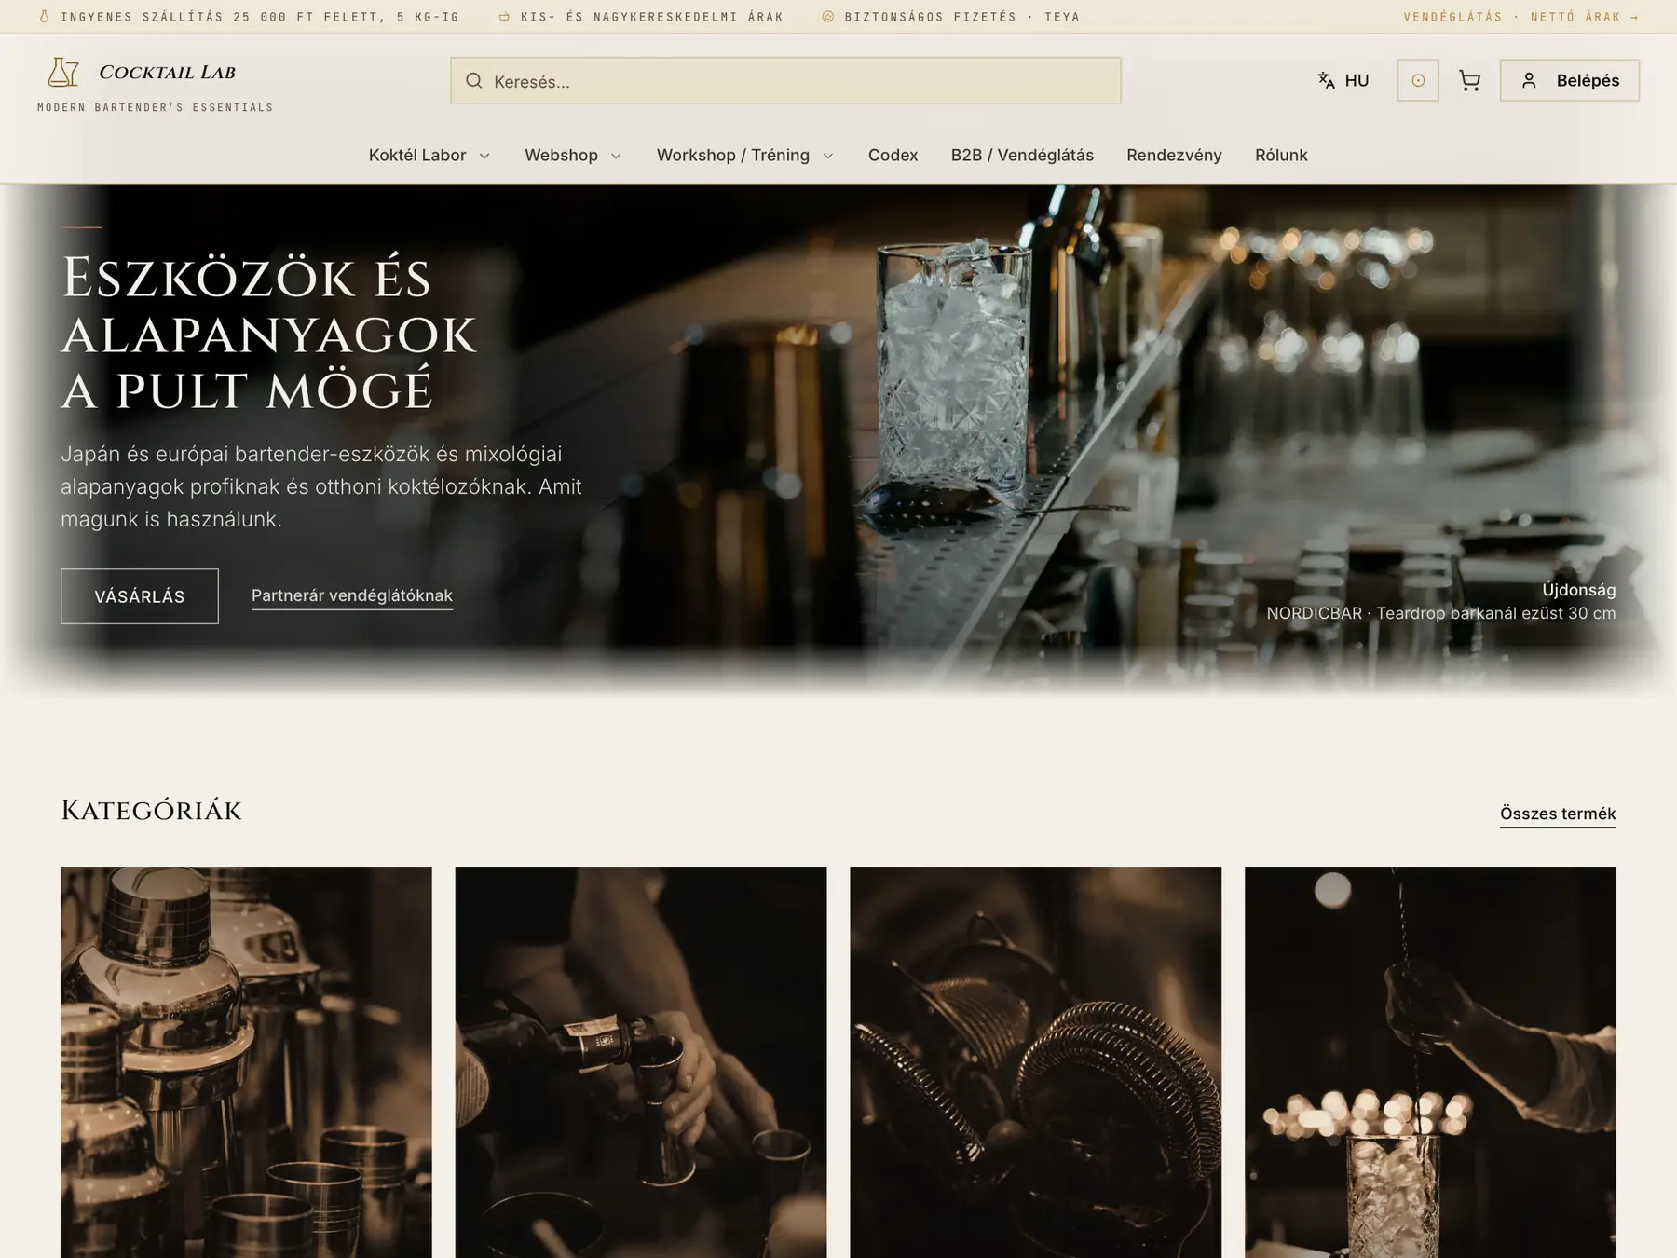Click the Kategóriák heading
The width and height of the screenshot is (1677, 1258).
pyautogui.click(x=151, y=811)
